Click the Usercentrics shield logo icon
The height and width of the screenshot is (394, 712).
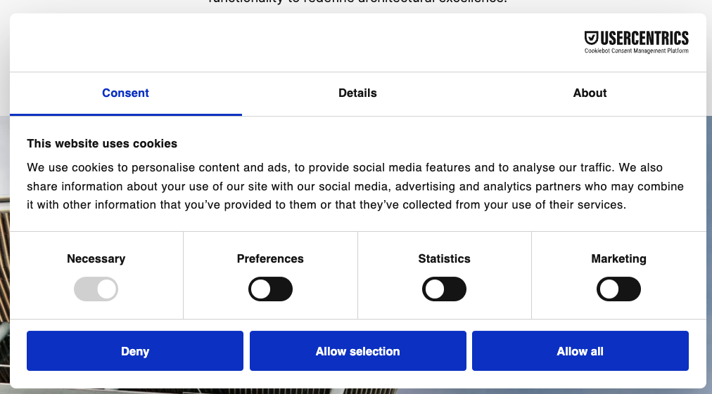tap(592, 38)
